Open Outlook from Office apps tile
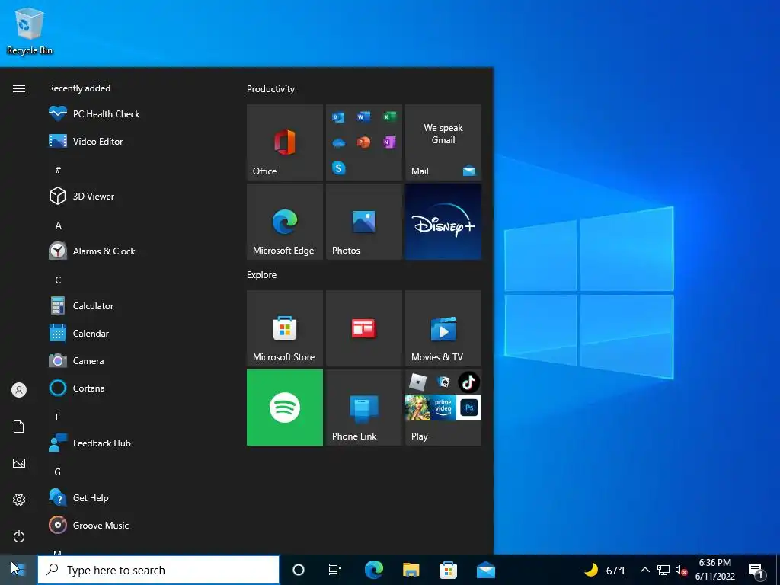The image size is (780, 585). [338, 117]
